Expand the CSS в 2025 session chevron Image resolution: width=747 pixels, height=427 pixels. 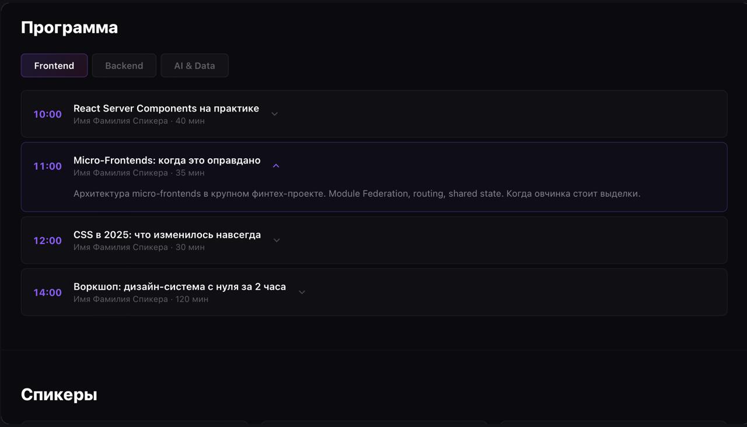(x=277, y=240)
